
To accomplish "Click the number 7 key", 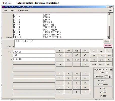I will [60, 78].
